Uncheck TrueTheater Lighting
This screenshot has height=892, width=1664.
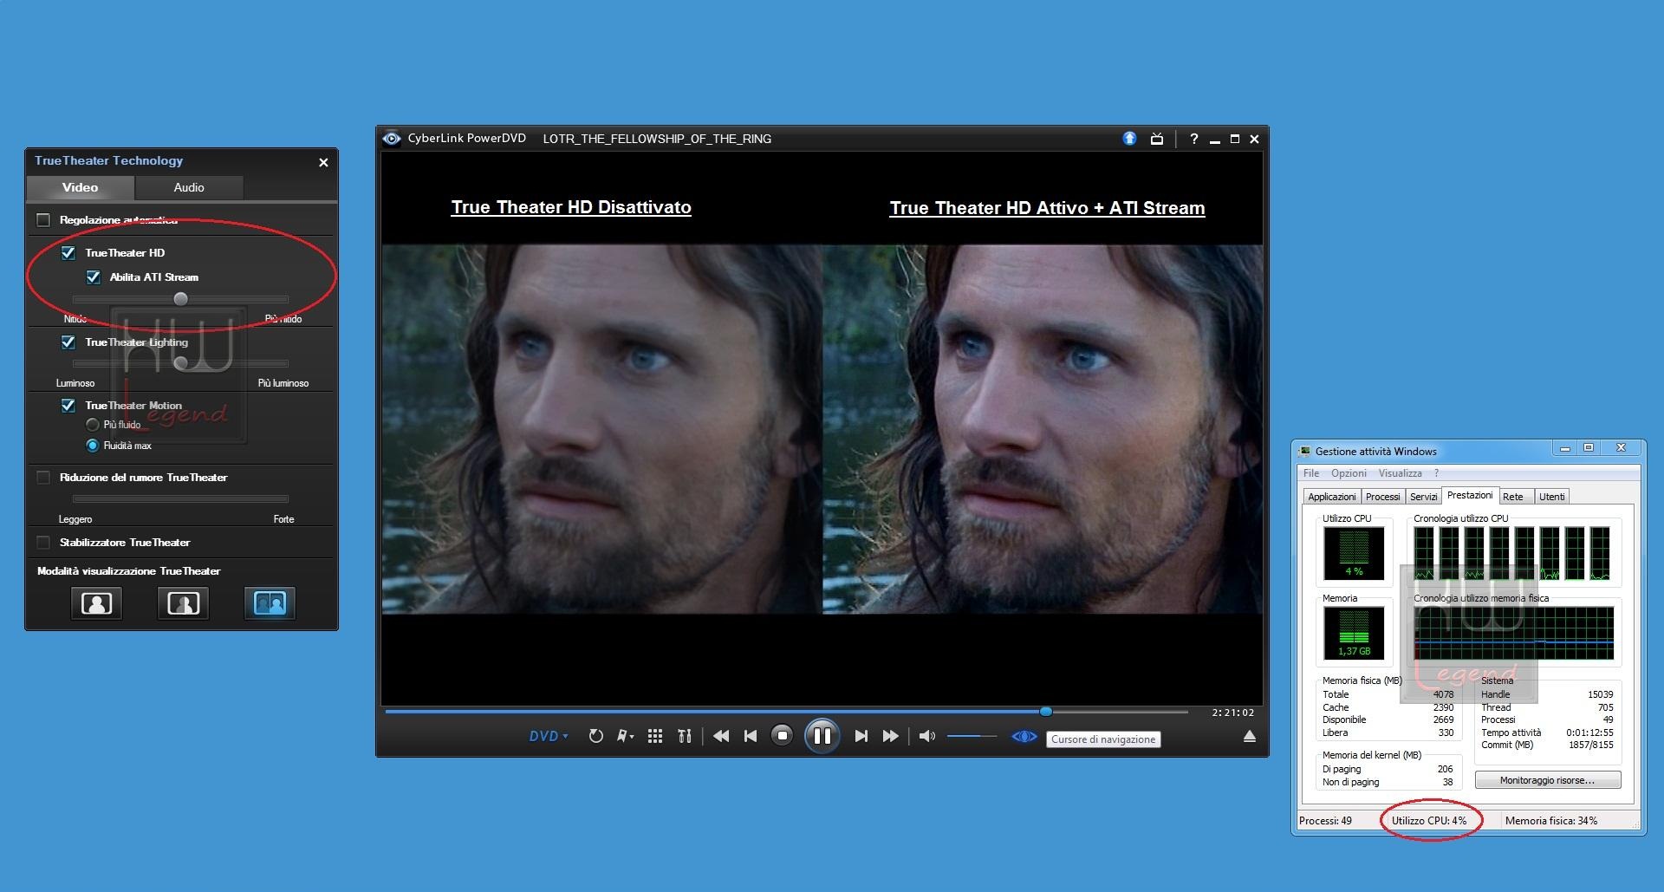pos(68,342)
